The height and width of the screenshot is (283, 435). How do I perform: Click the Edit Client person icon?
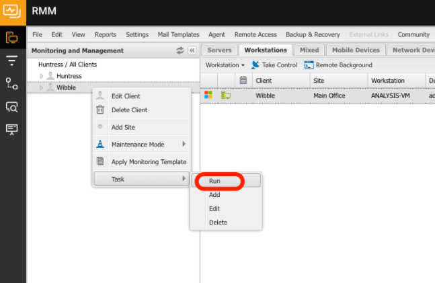(100, 95)
